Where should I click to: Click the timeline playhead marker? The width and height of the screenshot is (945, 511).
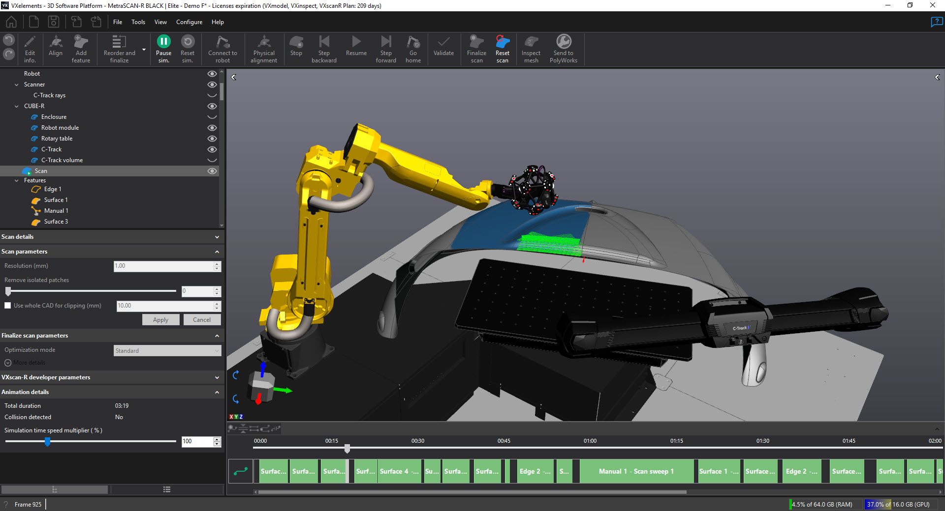point(347,449)
